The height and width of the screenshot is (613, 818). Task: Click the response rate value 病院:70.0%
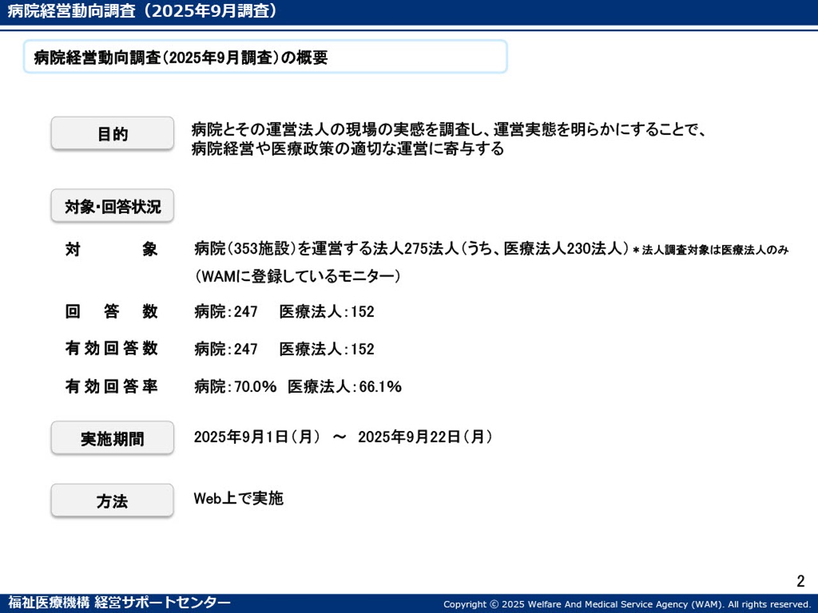pos(235,387)
